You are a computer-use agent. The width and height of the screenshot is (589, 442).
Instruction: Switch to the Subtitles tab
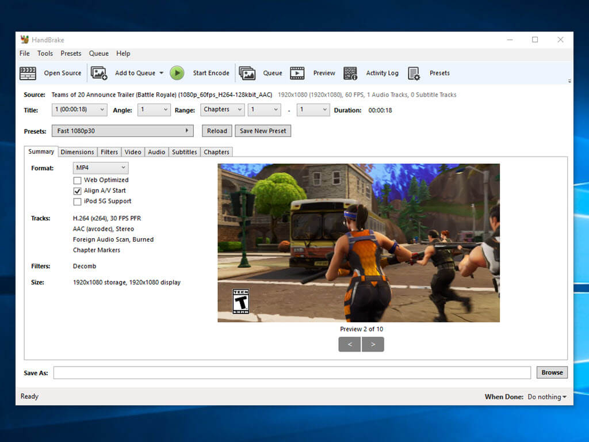pyautogui.click(x=185, y=152)
